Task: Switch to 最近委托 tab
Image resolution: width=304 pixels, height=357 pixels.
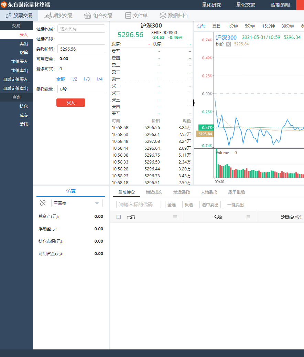Action: pos(182,192)
